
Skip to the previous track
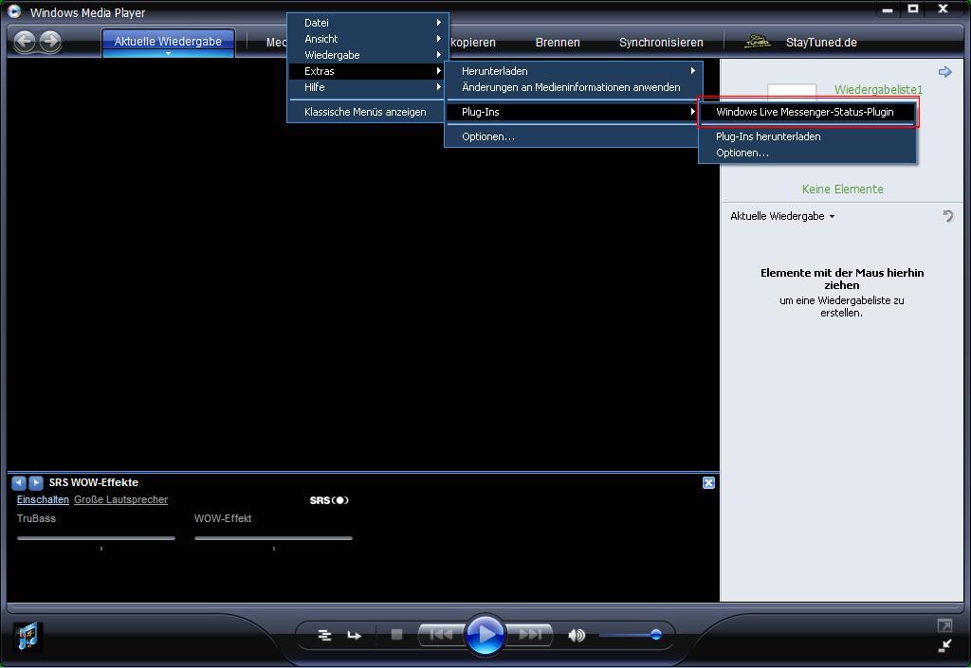click(x=441, y=635)
